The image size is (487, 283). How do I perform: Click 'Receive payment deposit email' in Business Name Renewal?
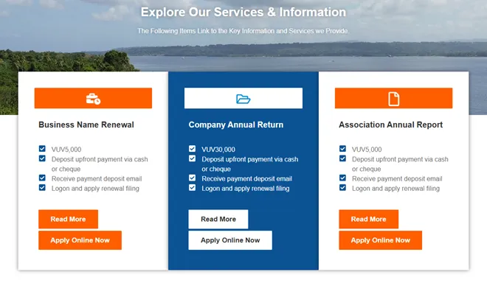pyautogui.click(x=97, y=179)
